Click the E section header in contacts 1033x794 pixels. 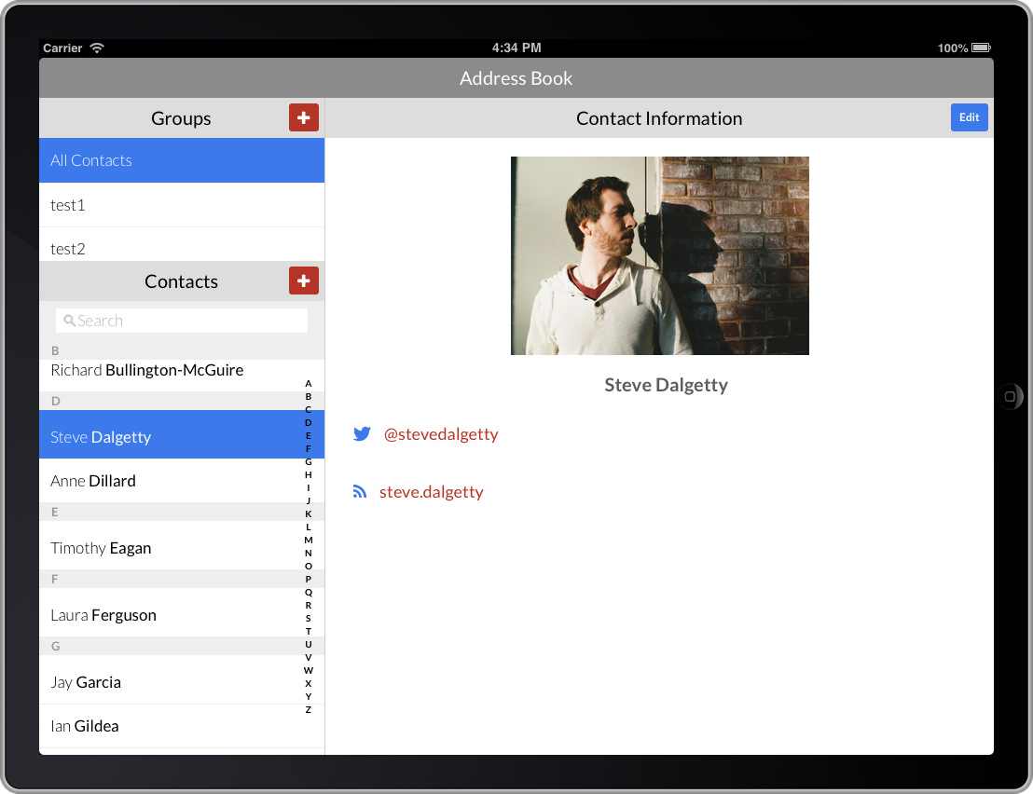pyautogui.click(x=182, y=513)
